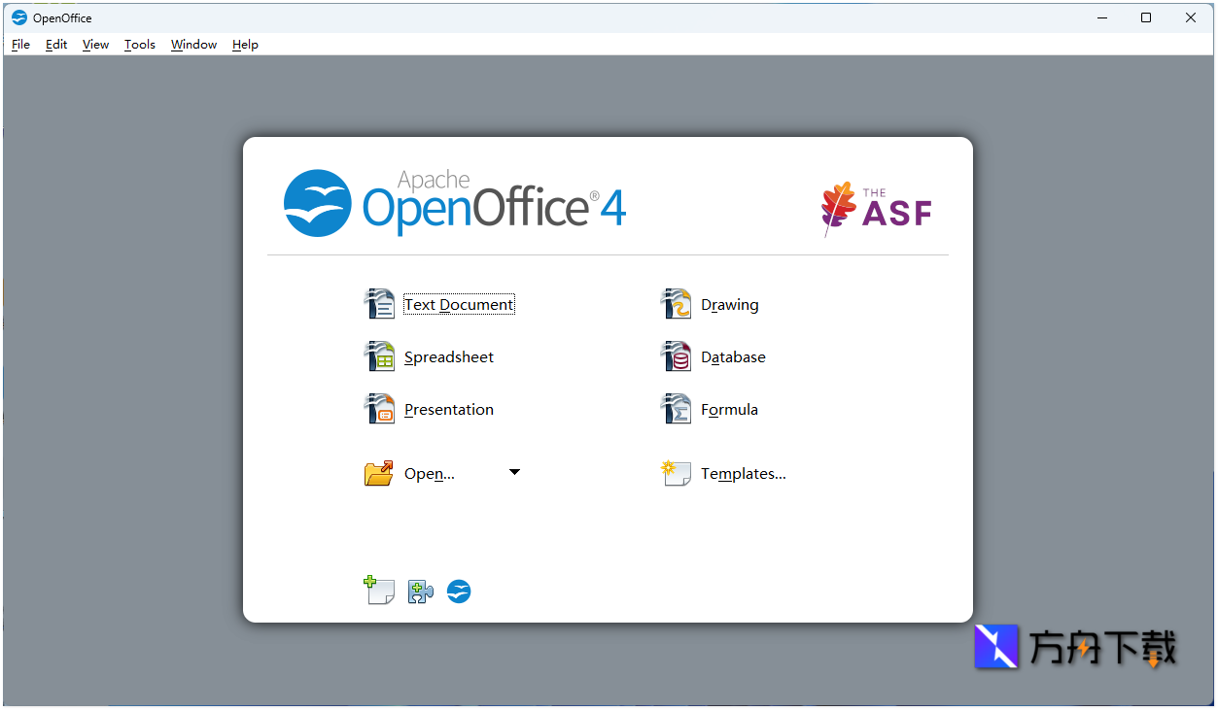Click the Formula math icon
The height and width of the screenshot is (710, 1218).
coord(676,409)
